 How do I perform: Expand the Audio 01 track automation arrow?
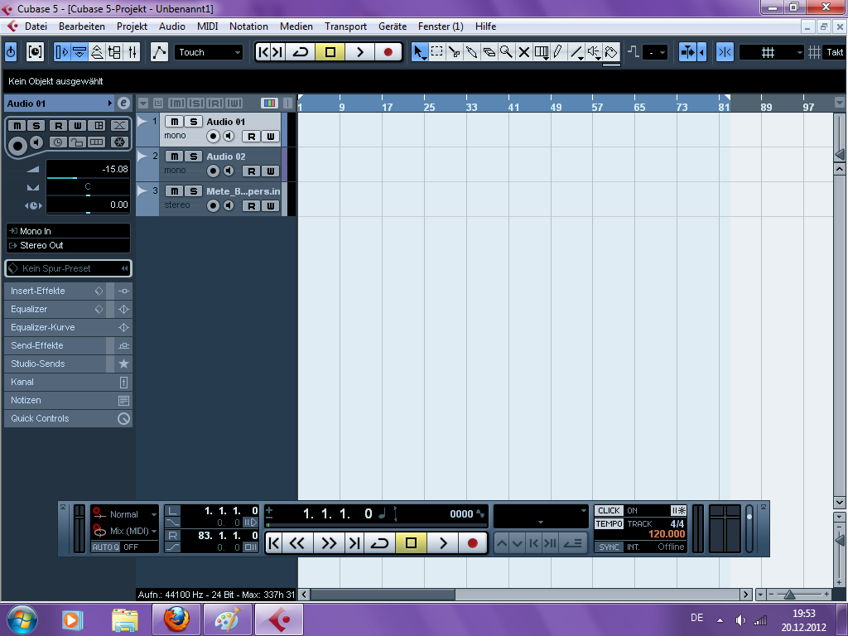coord(142,122)
